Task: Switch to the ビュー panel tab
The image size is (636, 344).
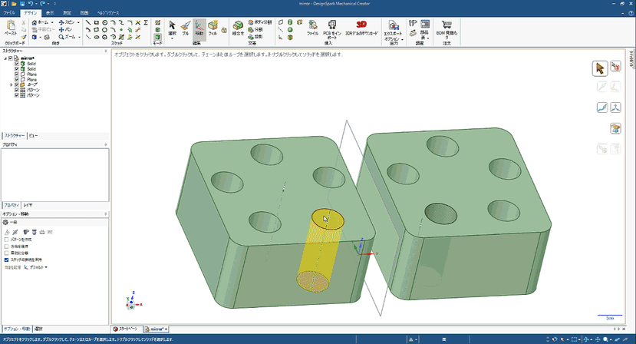Action: click(x=33, y=136)
